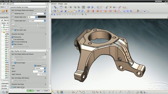
Task: Collapse the General Session Settings group
Action: pyautogui.click(x=45, y=34)
